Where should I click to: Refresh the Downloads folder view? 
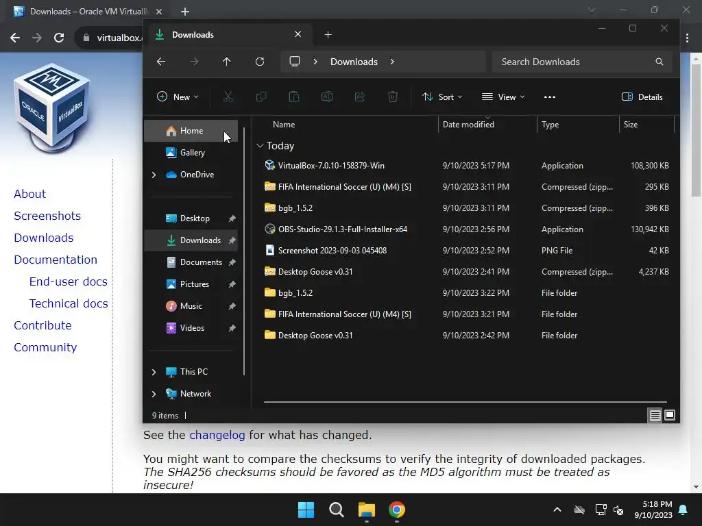click(x=260, y=62)
